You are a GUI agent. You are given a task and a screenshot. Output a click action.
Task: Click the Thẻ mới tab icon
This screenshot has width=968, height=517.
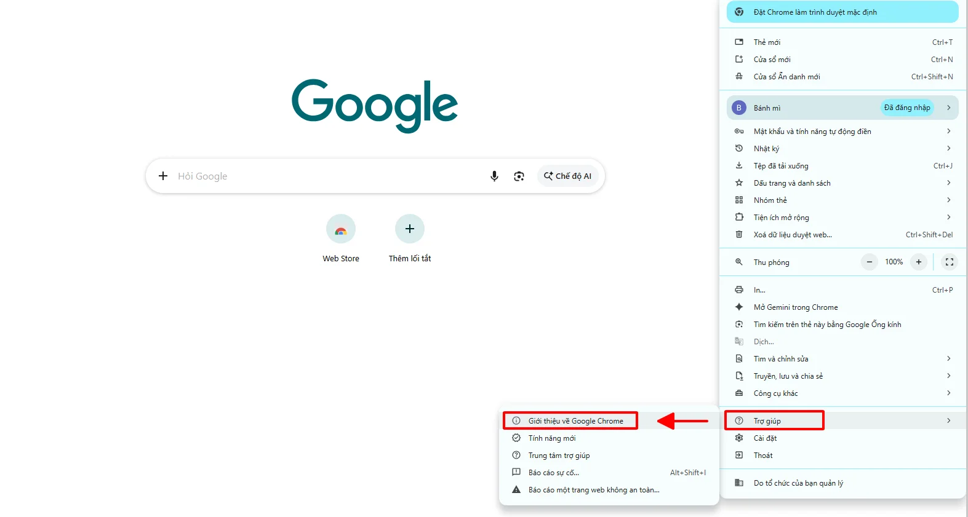coord(739,42)
